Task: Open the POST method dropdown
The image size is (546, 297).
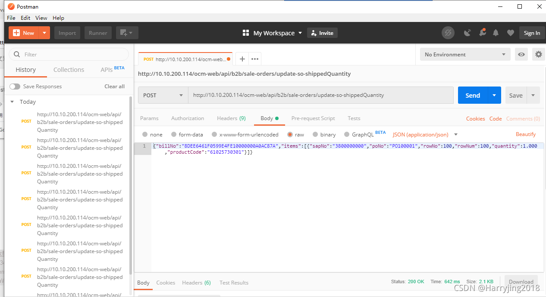Action: 163,95
